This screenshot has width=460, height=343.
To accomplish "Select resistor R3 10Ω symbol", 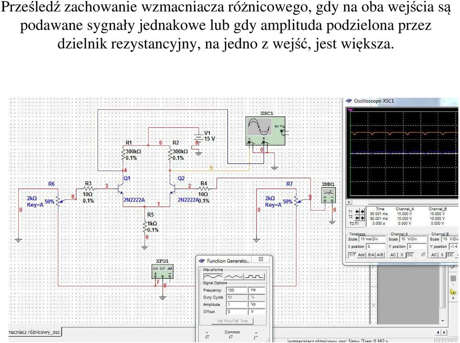I will point(88,189).
